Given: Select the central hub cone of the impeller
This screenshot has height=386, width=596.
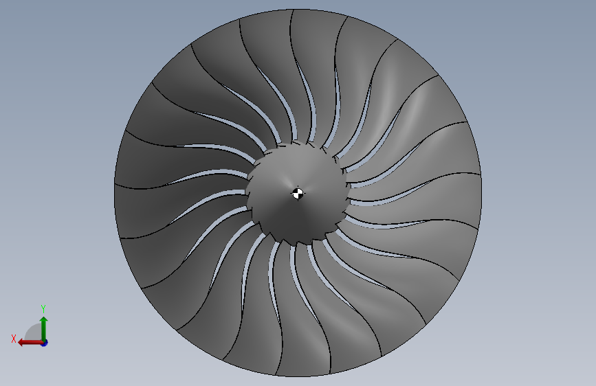Looking at the screenshot, I should click(297, 192).
